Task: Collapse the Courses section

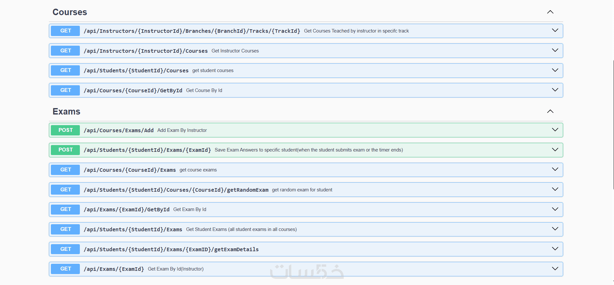Action: pos(550,12)
